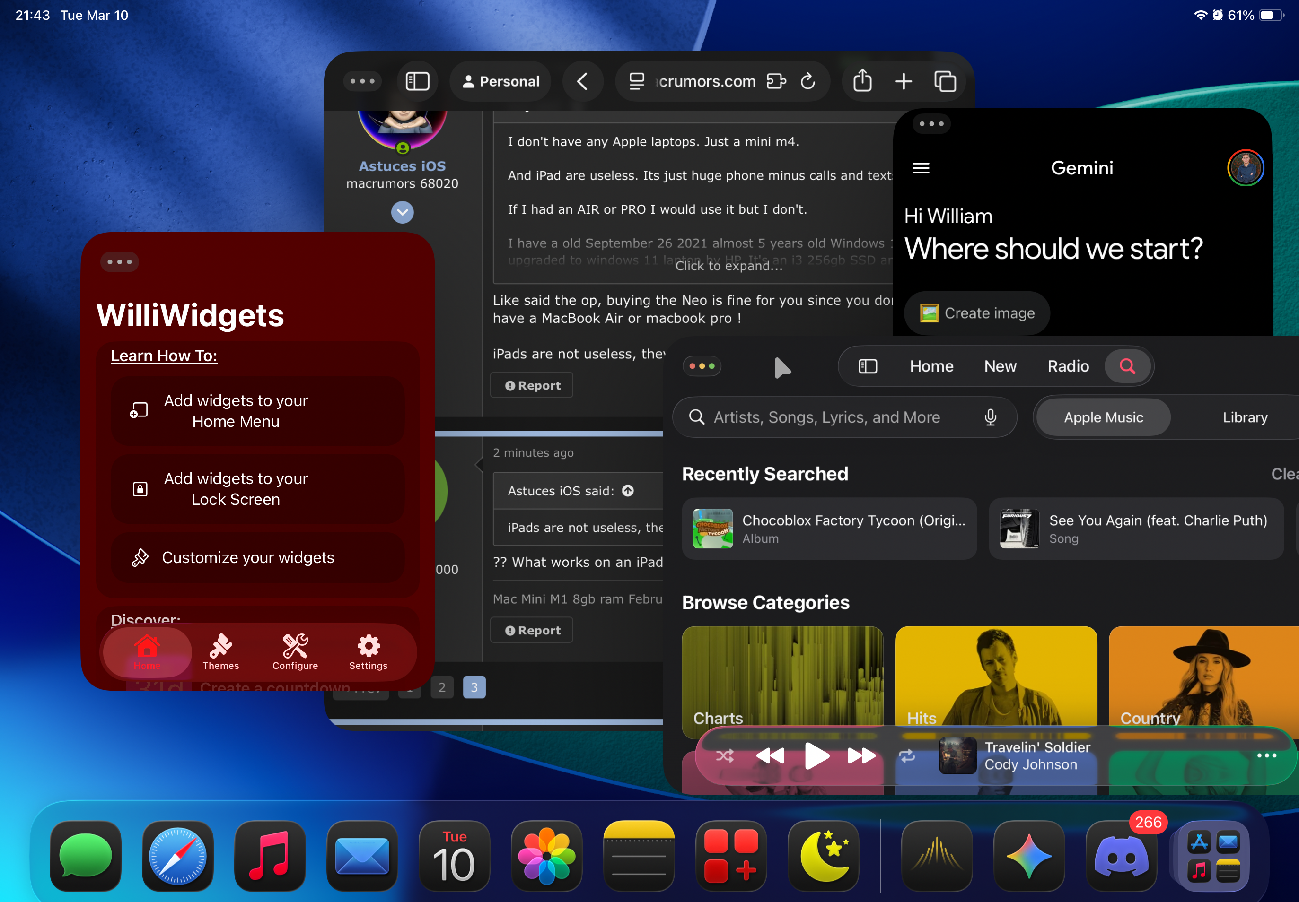Open Safari from the dock

tap(177, 856)
